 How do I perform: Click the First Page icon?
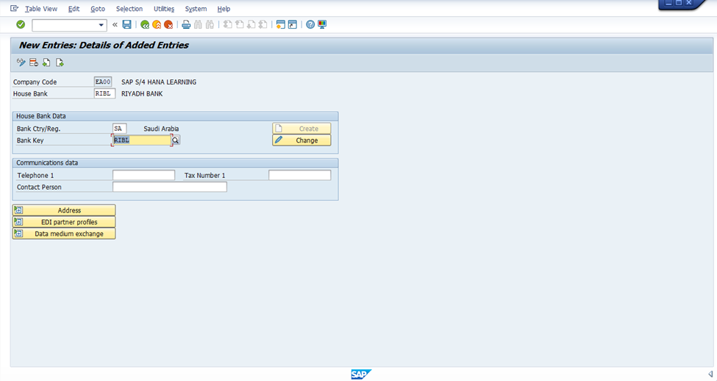(x=228, y=25)
